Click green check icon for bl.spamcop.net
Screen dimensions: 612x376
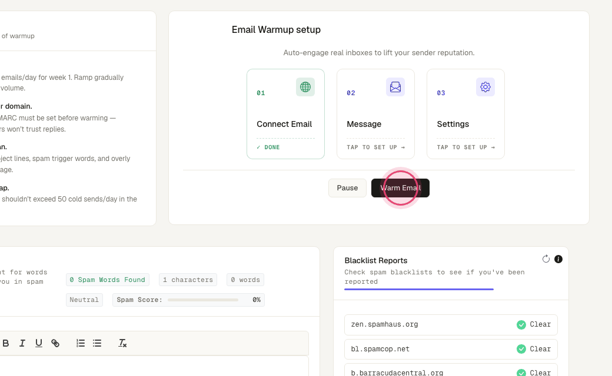521,349
